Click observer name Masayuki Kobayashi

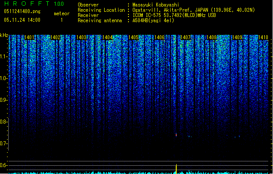pos(156,5)
